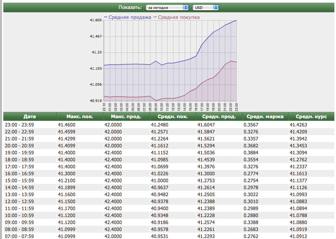336x239 pixels.
Task: Sort table by 'Дата' column header
Action: pyautogui.click(x=30, y=117)
